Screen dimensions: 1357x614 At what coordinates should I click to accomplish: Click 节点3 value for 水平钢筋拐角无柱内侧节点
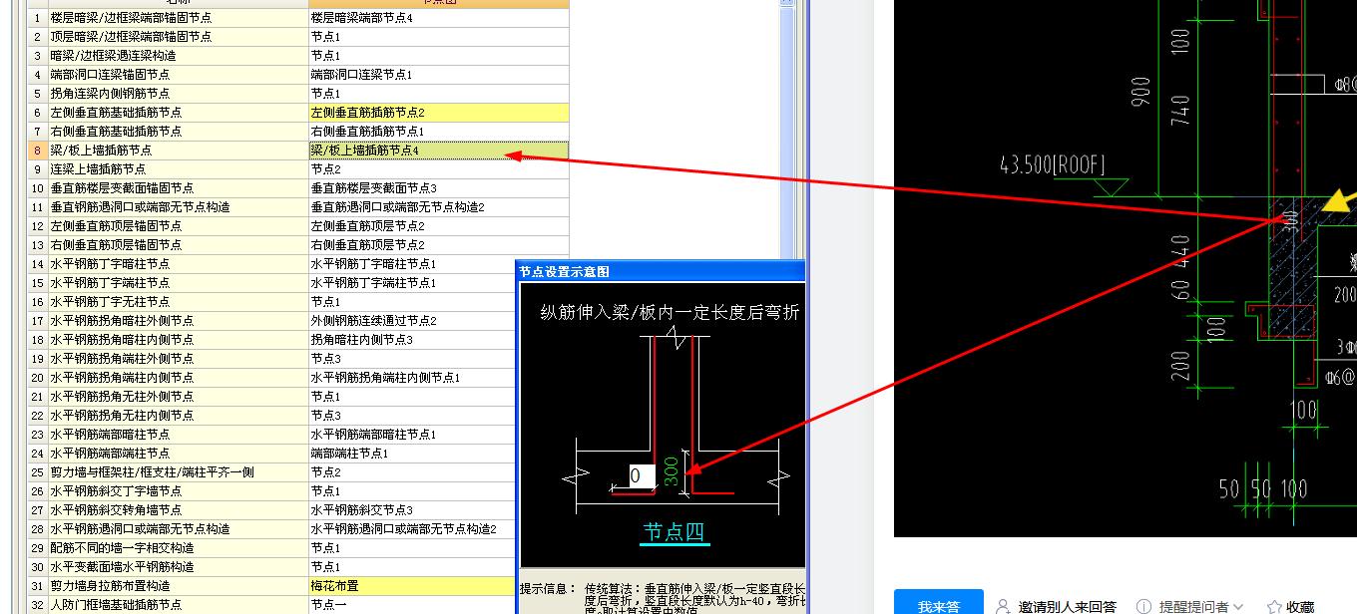[412, 416]
